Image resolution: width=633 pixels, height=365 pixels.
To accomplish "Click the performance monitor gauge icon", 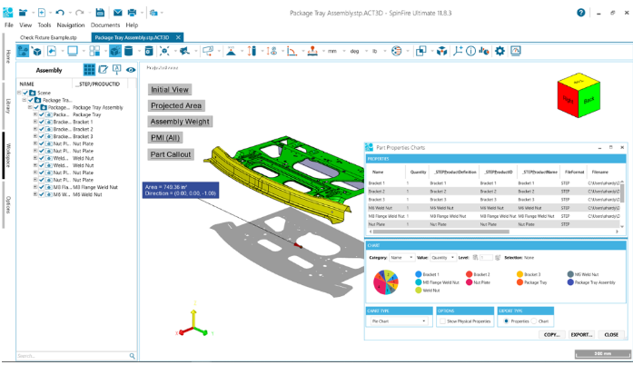I will click(x=516, y=51).
